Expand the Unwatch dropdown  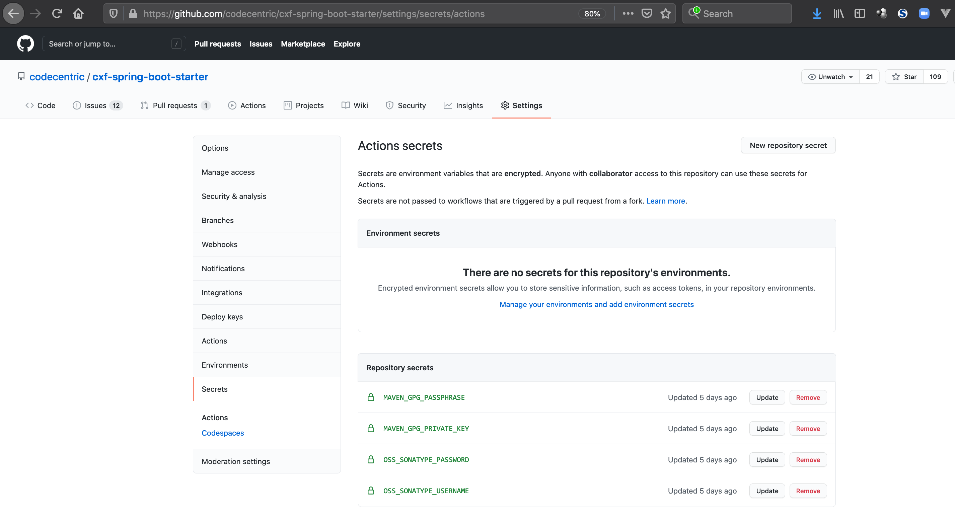[x=830, y=77]
